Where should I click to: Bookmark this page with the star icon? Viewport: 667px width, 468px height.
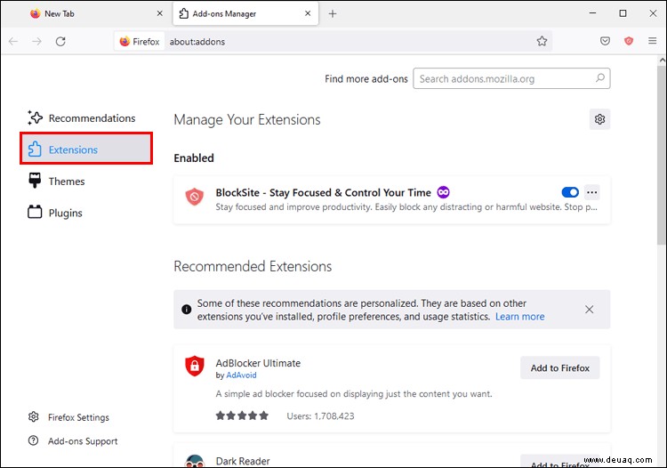click(542, 41)
